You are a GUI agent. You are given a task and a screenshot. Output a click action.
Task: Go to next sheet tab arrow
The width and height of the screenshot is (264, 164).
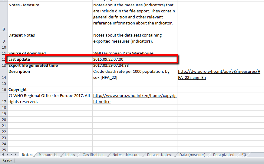[x=12, y=155]
